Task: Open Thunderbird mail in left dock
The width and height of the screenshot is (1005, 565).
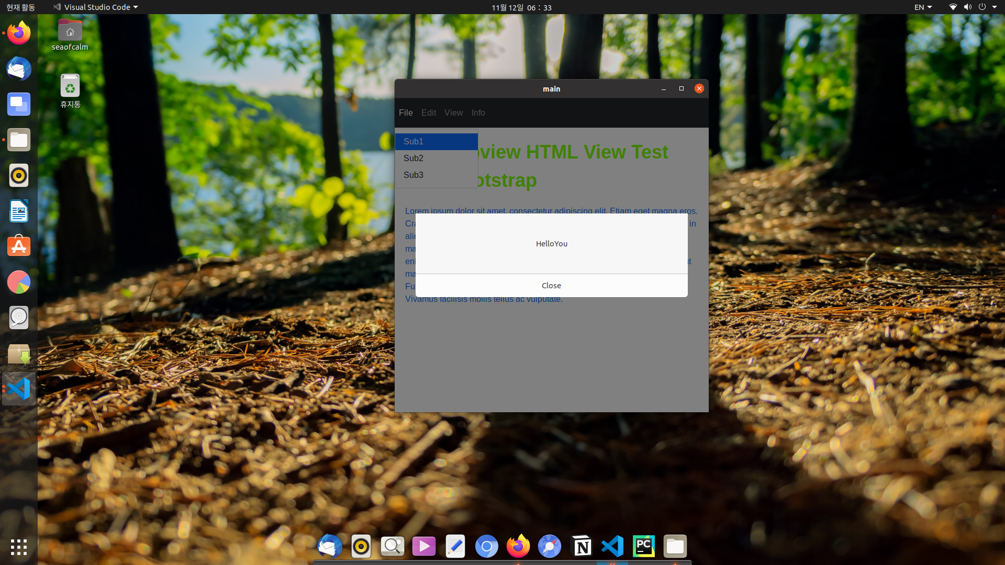Action: click(x=19, y=69)
